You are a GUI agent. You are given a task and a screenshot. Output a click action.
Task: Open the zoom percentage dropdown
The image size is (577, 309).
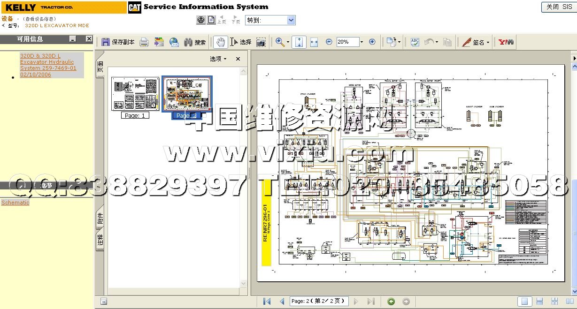tap(362, 42)
